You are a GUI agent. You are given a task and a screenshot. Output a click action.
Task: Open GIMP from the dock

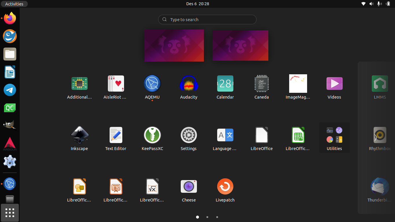tap(10, 126)
